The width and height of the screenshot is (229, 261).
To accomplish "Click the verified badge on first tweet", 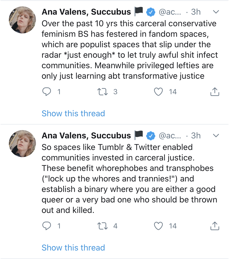I will pyautogui.click(x=151, y=12).
